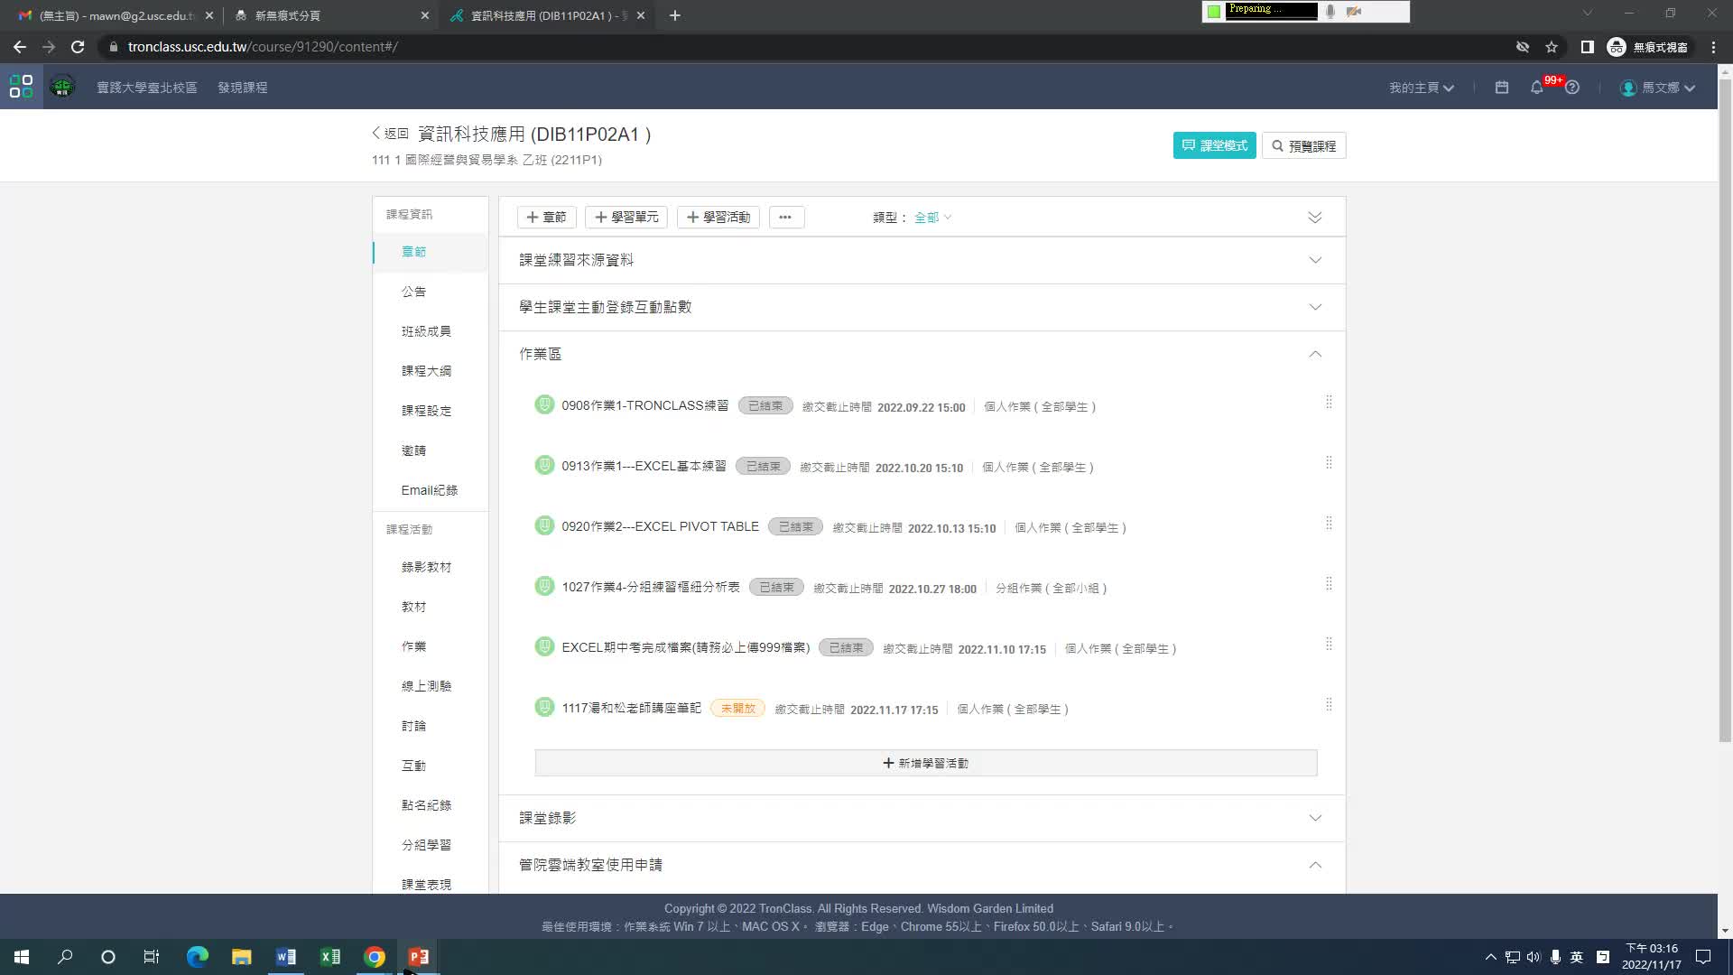The image size is (1733, 975).
Task: Click 新增學習活動 bar in 作業區
Action: (925, 763)
